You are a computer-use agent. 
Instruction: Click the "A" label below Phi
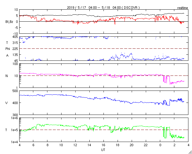tap(7, 56)
